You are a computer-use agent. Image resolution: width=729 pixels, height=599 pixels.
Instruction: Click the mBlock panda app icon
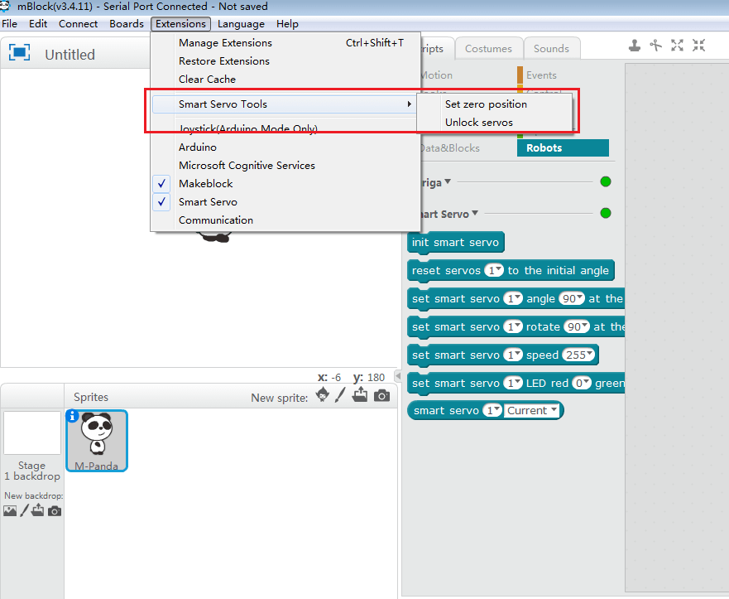tap(5, 6)
